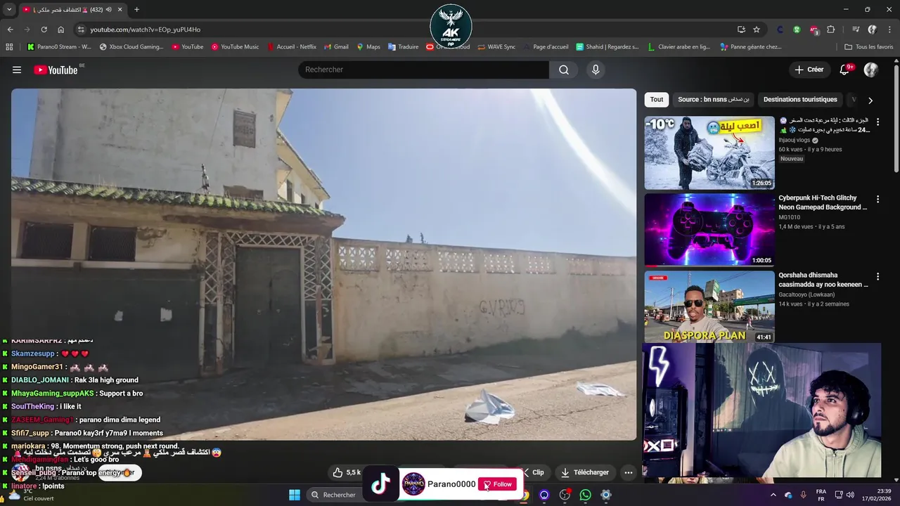Screen dimensions: 900x506
Task: Select the Destinations touristiques chip
Action: coord(800,100)
